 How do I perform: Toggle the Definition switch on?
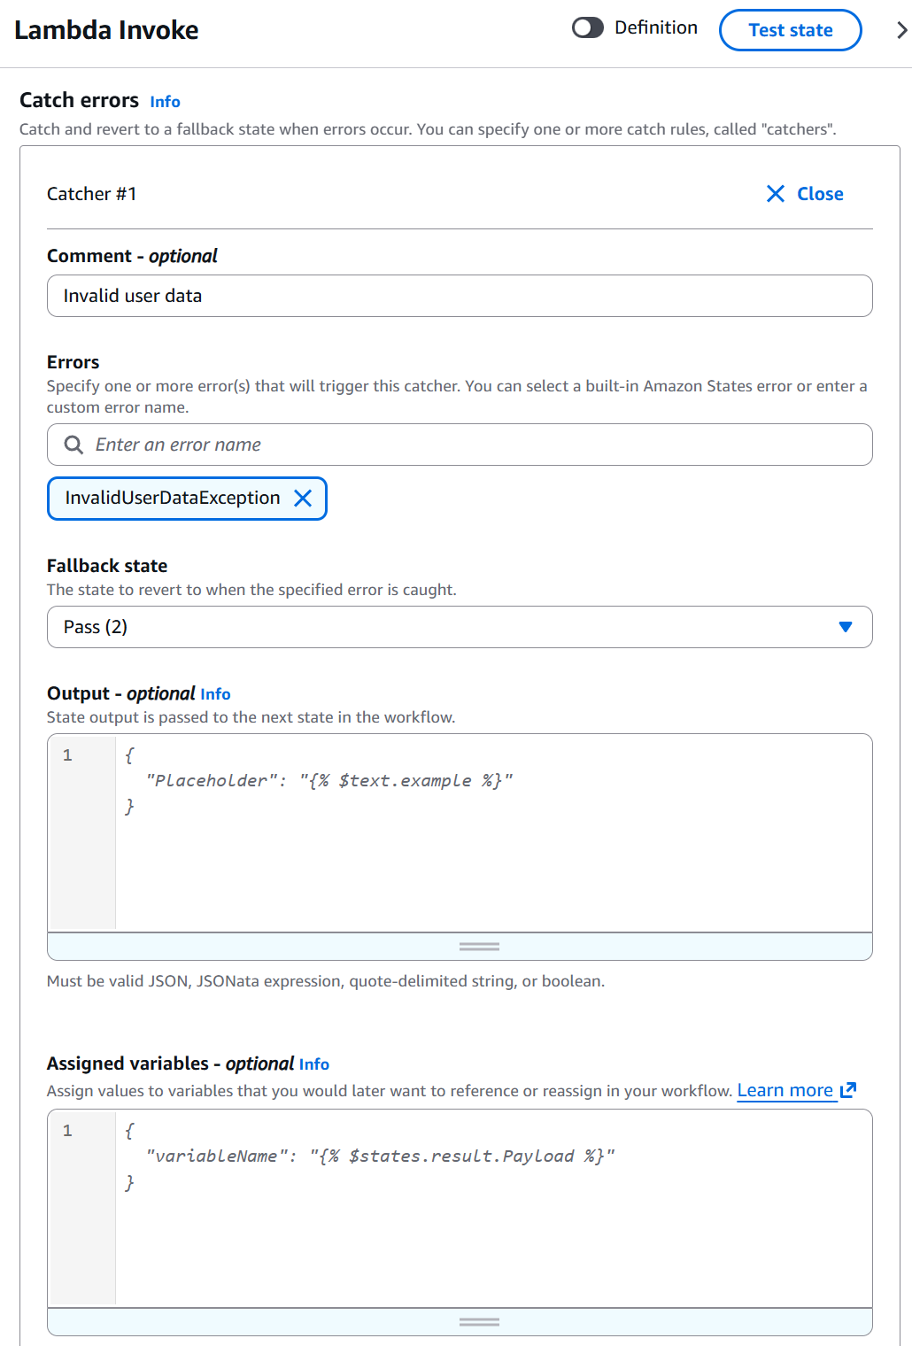coord(587,28)
